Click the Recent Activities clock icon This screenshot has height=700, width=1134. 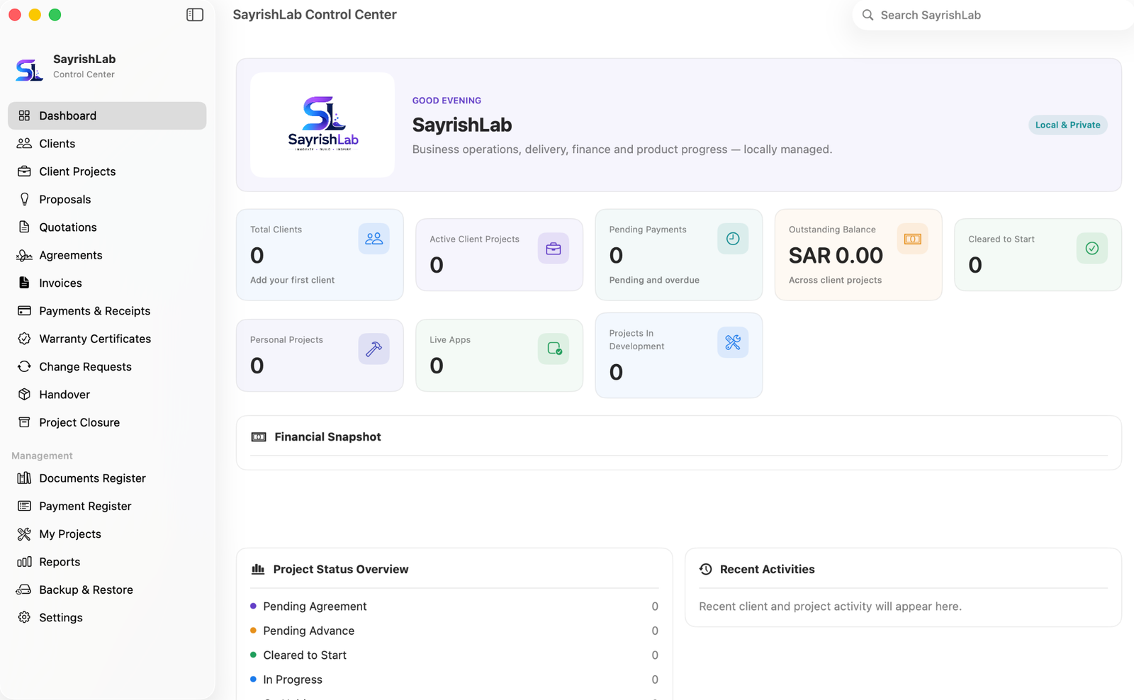(x=706, y=569)
